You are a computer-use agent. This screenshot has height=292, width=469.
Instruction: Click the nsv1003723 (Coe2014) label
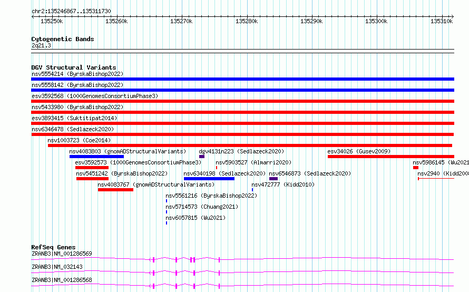[x=79, y=140]
